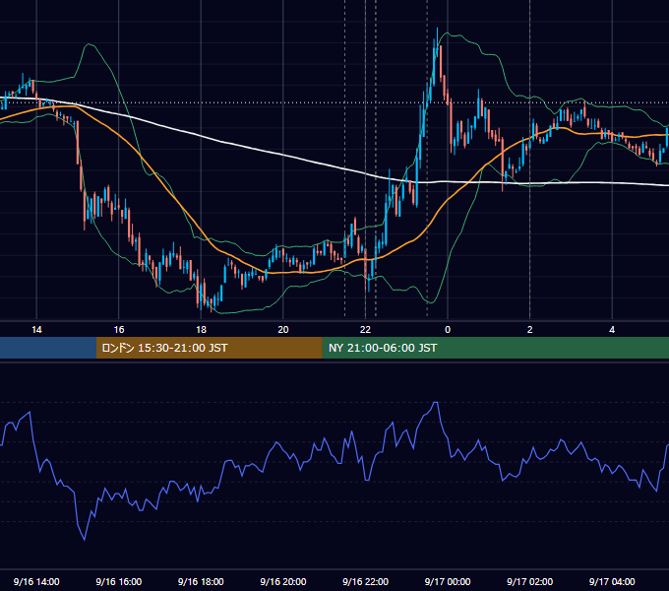
Task: Click the 2 hour label on upper chart
Action: [530, 330]
